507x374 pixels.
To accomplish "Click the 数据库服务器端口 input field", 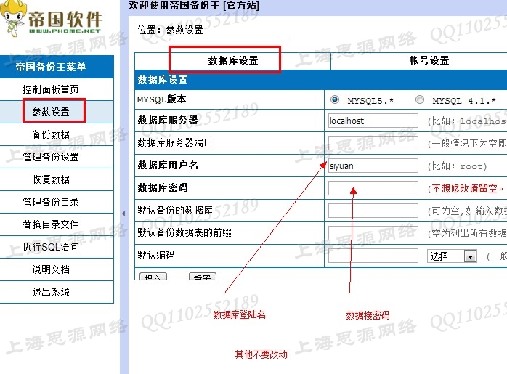I will [373, 143].
